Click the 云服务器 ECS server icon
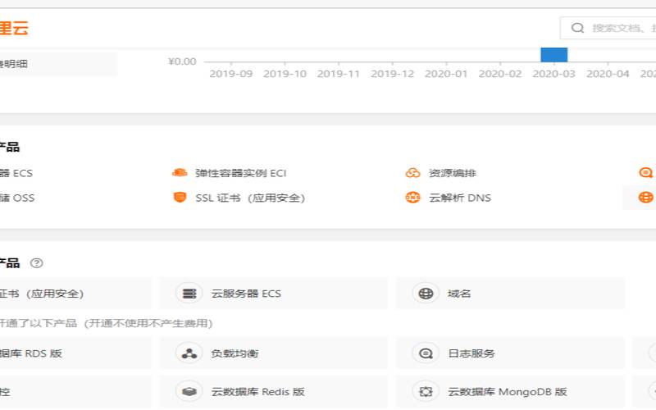This screenshot has width=656, height=410. 189,294
